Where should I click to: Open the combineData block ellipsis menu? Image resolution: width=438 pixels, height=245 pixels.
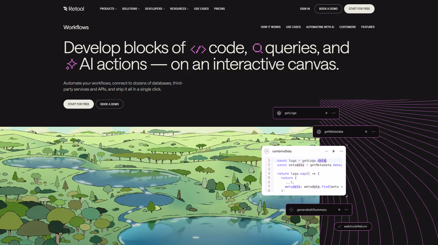pos(341,151)
